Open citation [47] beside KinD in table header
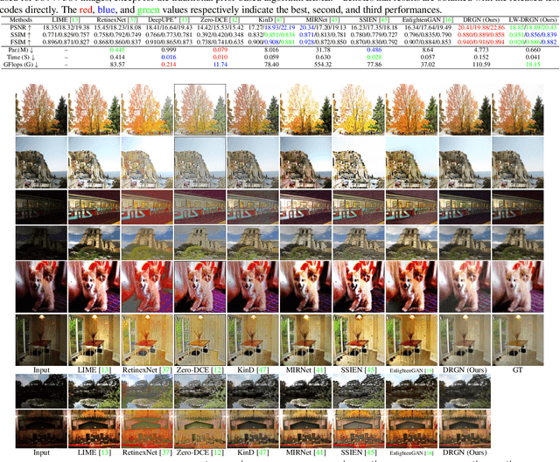The width and height of the screenshot is (560, 462). pyautogui.click(x=278, y=19)
